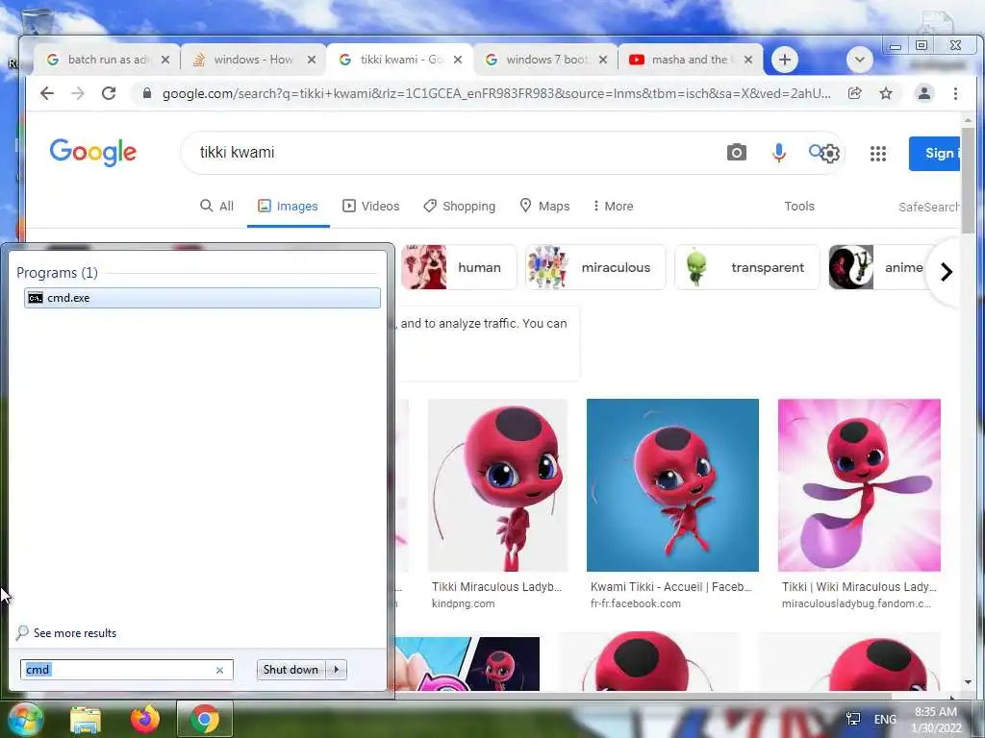Clear the Start menu search box text
The height and width of the screenshot is (738, 985).
[220, 670]
